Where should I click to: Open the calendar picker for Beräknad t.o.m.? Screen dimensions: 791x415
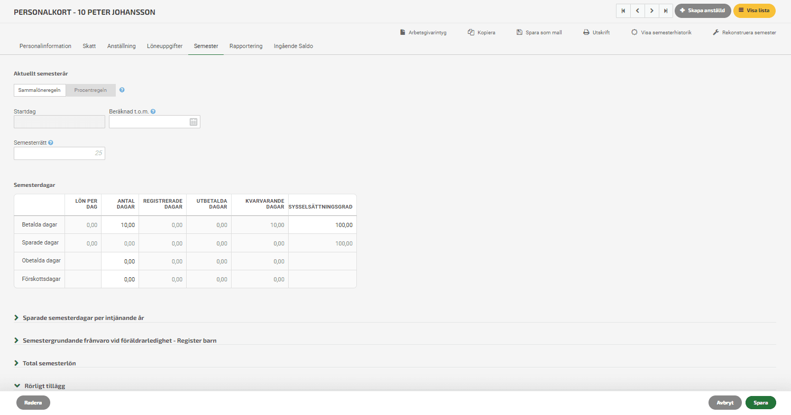click(x=194, y=122)
